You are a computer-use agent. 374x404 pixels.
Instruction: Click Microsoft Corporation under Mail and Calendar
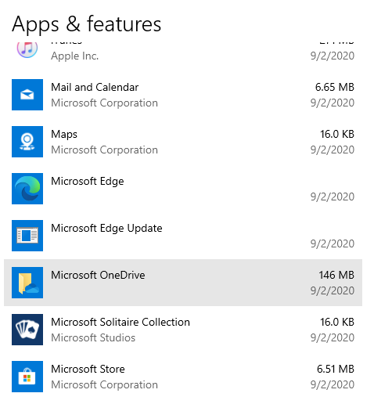[x=104, y=103]
